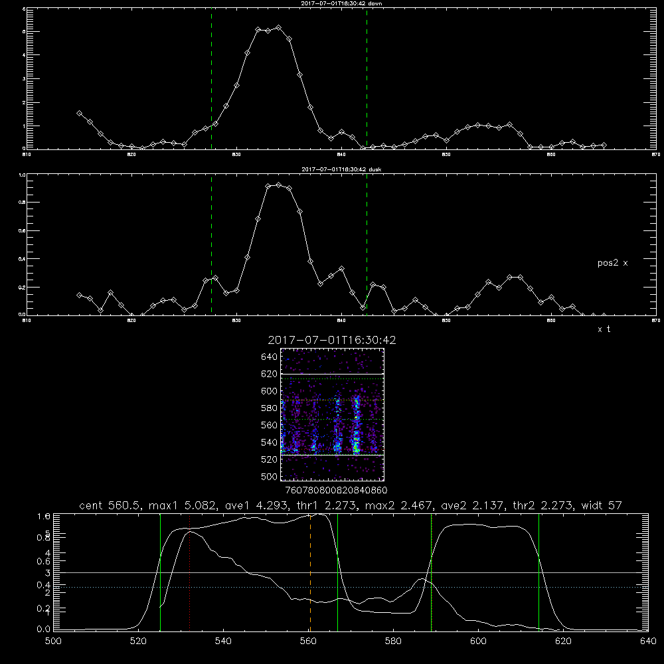Click the highest diamond marker of the dusk curve
The image size is (664, 664).
(x=278, y=185)
